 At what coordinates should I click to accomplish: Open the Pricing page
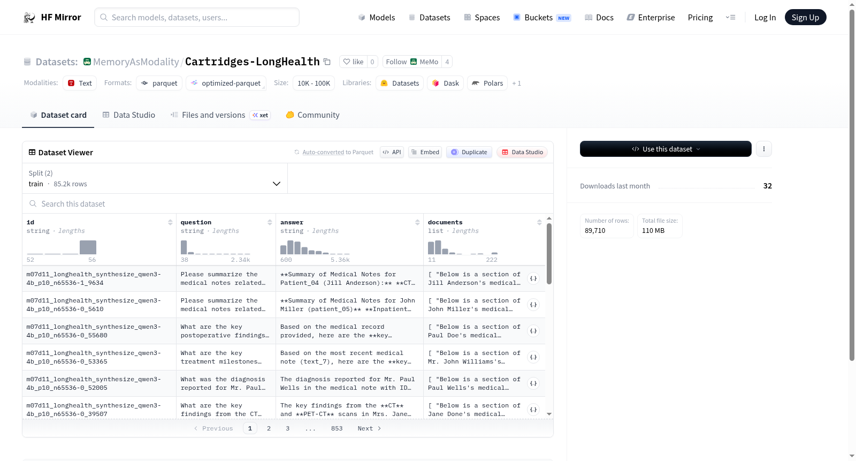click(700, 18)
